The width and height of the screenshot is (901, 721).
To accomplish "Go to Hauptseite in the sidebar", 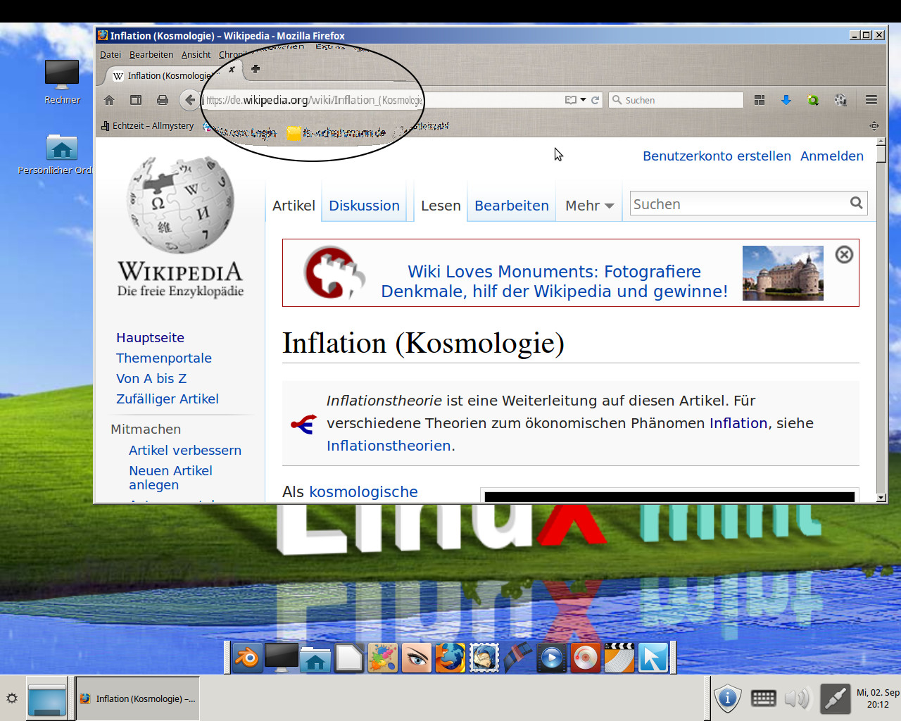I will [150, 338].
